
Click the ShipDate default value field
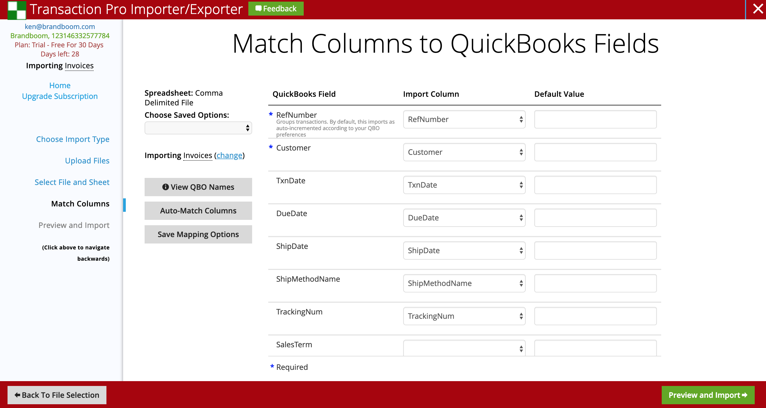pyautogui.click(x=595, y=250)
